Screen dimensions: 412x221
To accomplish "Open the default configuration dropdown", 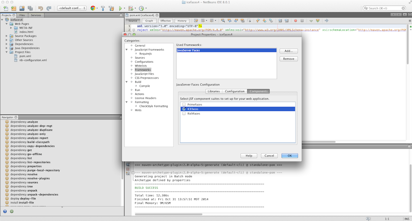I will [72, 8].
